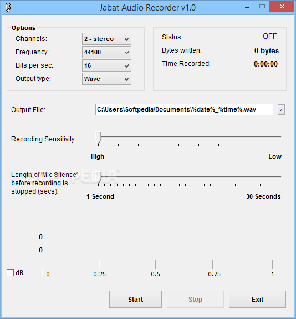Click the 0 bytes written value
The width and height of the screenshot is (296, 319).
(266, 50)
